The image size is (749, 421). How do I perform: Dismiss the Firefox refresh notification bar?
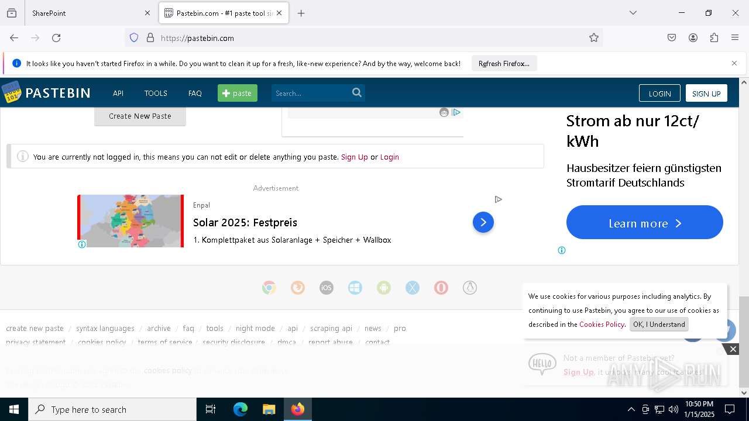pyautogui.click(x=734, y=63)
